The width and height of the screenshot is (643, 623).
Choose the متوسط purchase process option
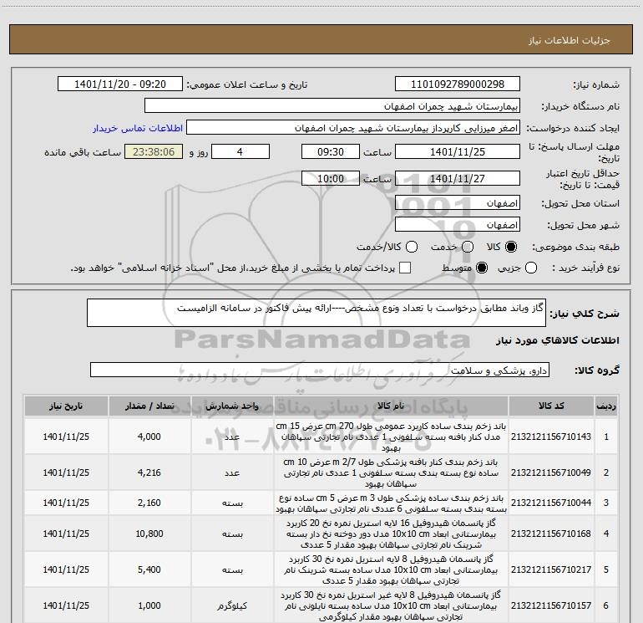point(482,268)
